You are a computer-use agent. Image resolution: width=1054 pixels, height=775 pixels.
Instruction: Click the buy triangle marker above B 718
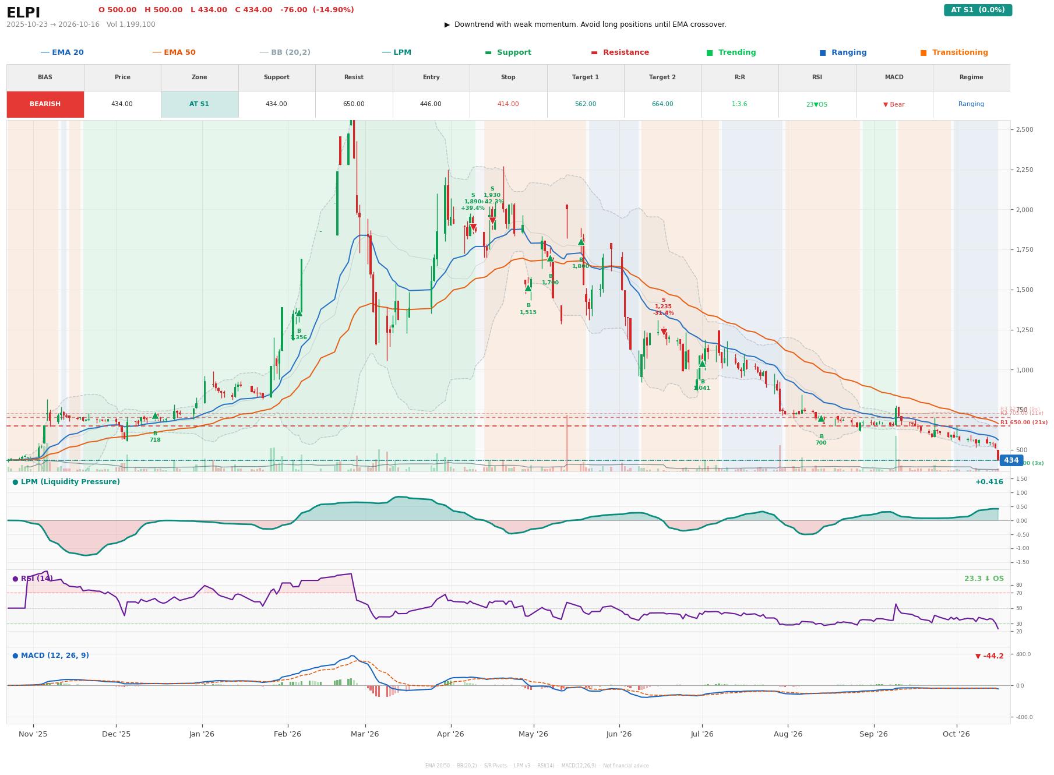(155, 416)
